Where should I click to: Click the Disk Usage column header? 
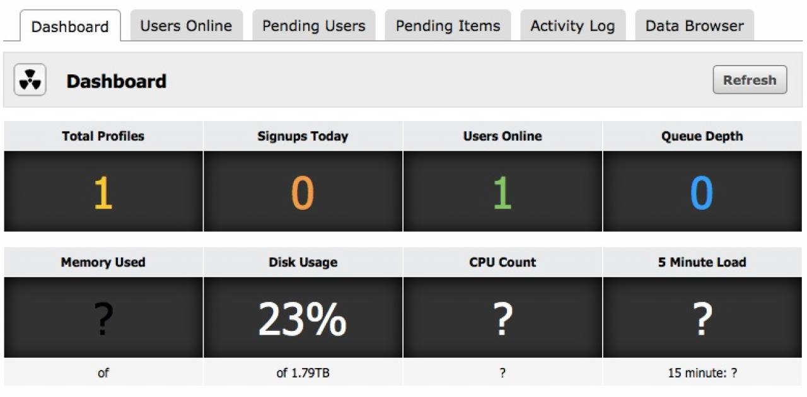[303, 262]
